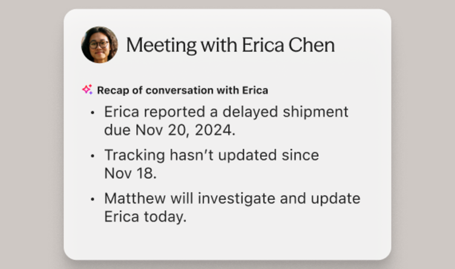Click the bullet before 'Erica reported a delayed shipment'
455x269 pixels.
tap(93, 113)
